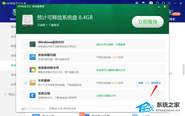Click the 立即瘦身 button
This screenshot has width=185, height=116.
(148, 22)
